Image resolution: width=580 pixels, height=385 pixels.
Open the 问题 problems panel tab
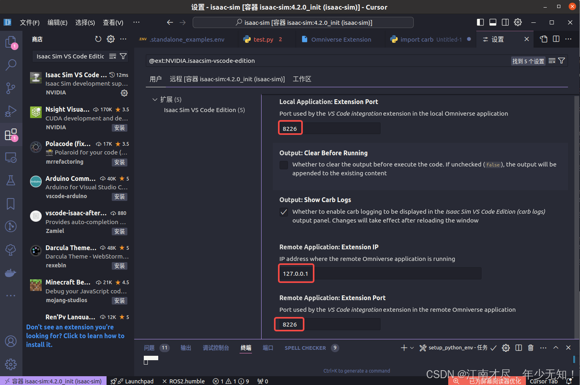[x=157, y=348]
